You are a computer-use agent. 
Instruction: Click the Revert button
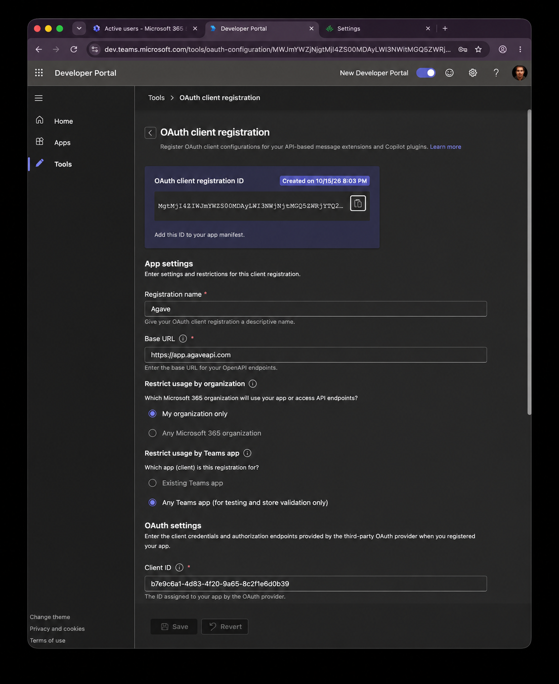point(225,627)
